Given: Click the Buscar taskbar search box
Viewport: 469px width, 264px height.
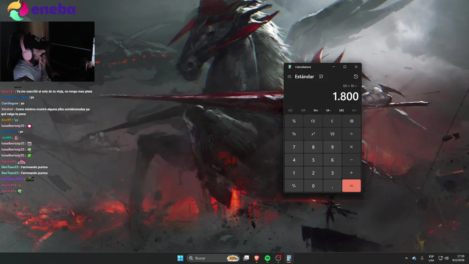Looking at the screenshot, I should coord(214,258).
